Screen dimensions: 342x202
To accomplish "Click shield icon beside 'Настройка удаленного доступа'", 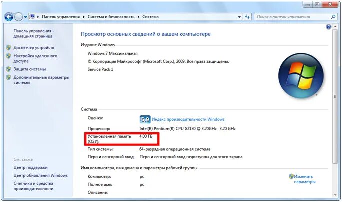I will 8,56.
